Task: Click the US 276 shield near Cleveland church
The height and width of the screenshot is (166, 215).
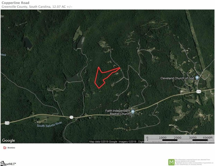Action: tap(199, 91)
